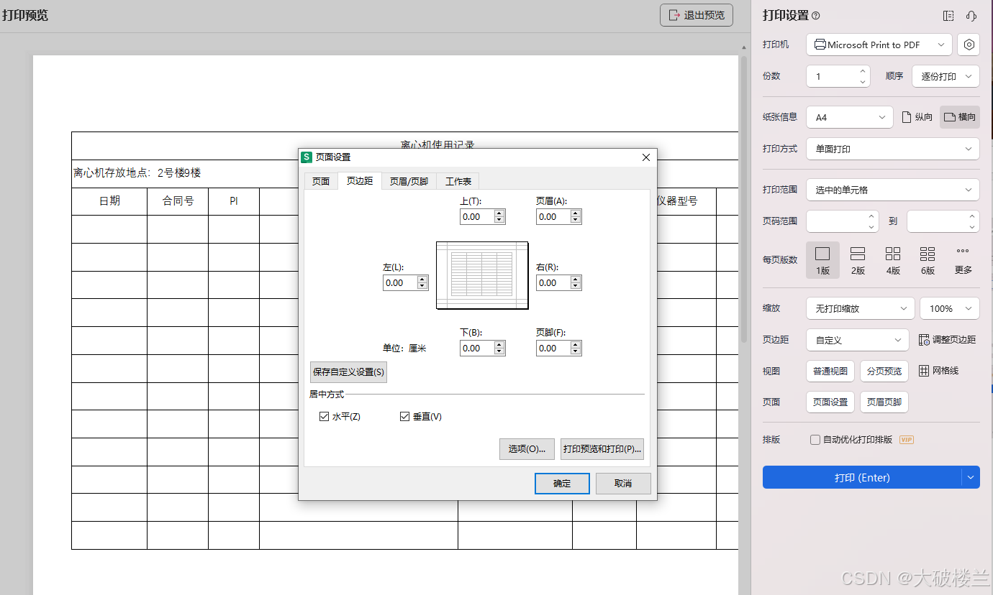The image size is (993, 595).
Task: Click the margin preview thumbnail
Action: pyautogui.click(x=482, y=275)
